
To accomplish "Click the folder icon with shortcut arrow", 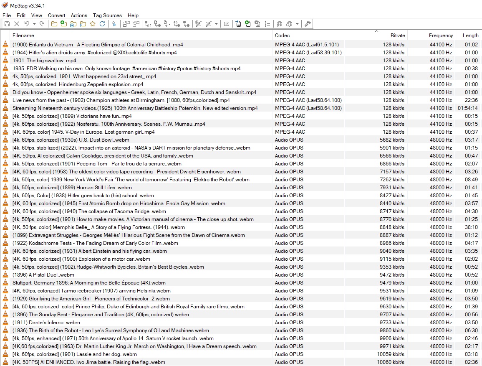I will [73, 24].
